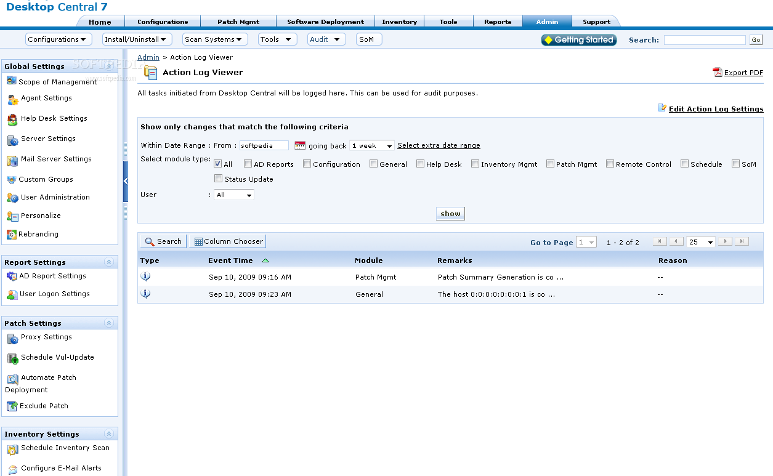Click the AD Report Settings icon

click(12, 276)
